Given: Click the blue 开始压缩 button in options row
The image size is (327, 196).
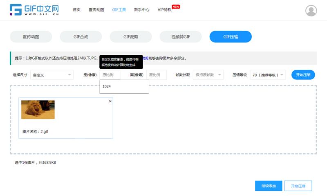Looking at the screenshot, I should pyautogui.click(x=303, y=75).
